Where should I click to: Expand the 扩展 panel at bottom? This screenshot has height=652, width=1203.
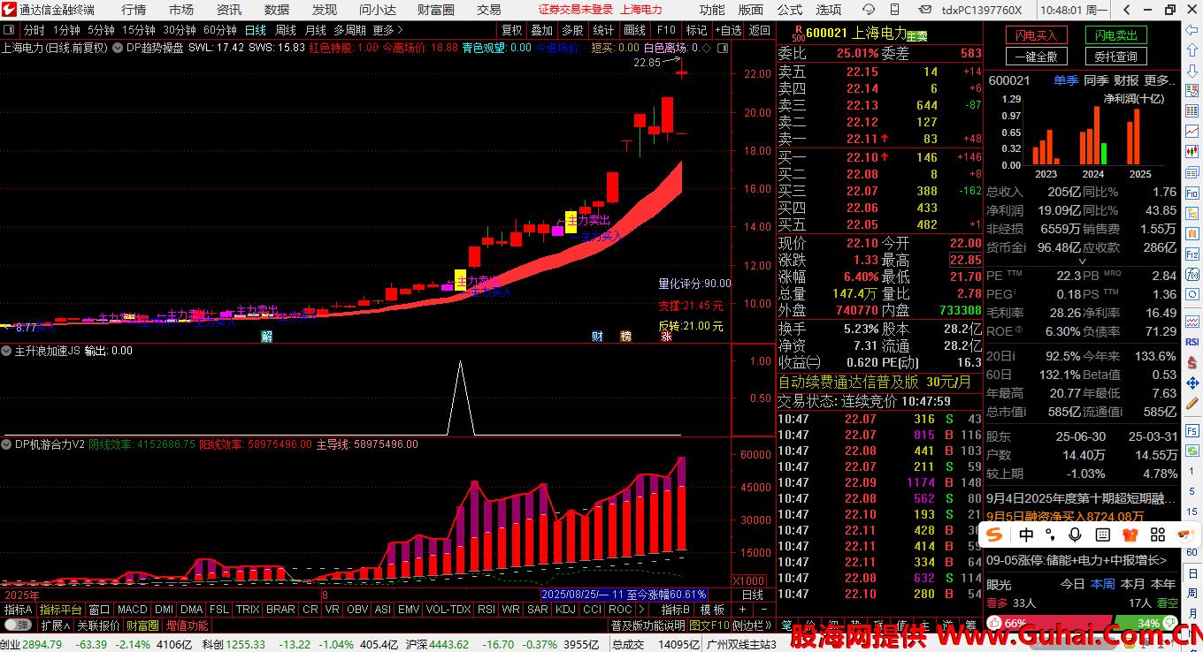tap(55, 625)
